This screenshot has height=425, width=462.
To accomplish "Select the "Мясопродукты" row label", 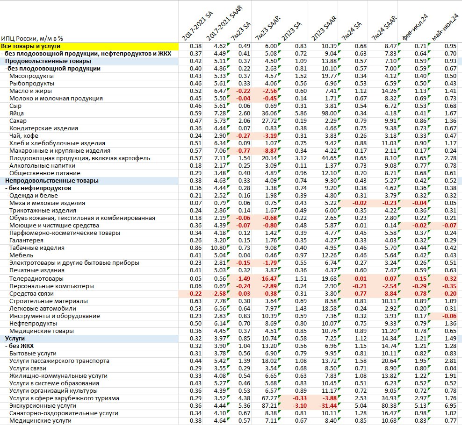I will click(x=31, y=76).
